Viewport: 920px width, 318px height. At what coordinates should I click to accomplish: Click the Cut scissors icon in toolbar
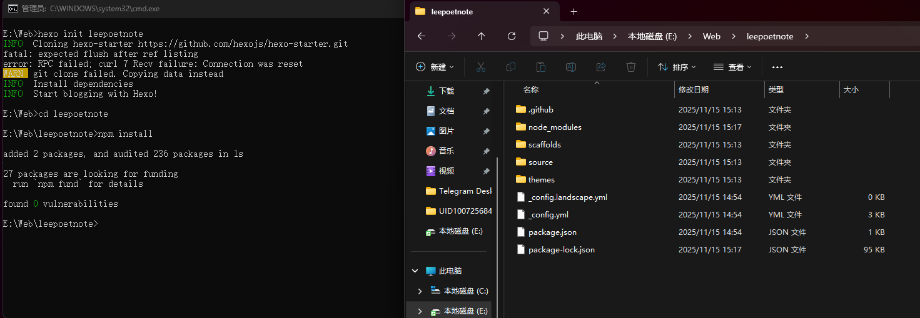point(481,67)
